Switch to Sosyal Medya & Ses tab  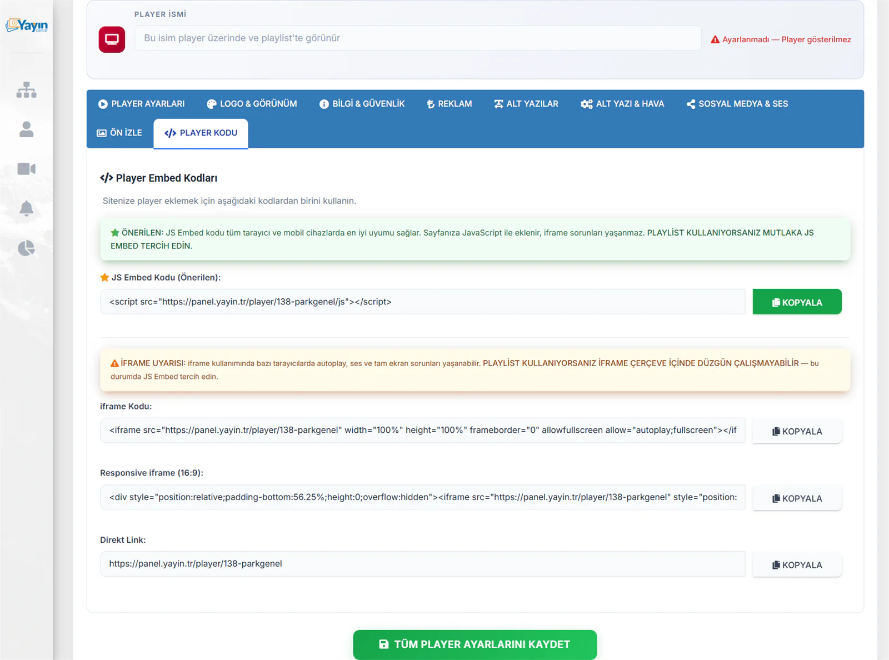click(x=737, y=104)
